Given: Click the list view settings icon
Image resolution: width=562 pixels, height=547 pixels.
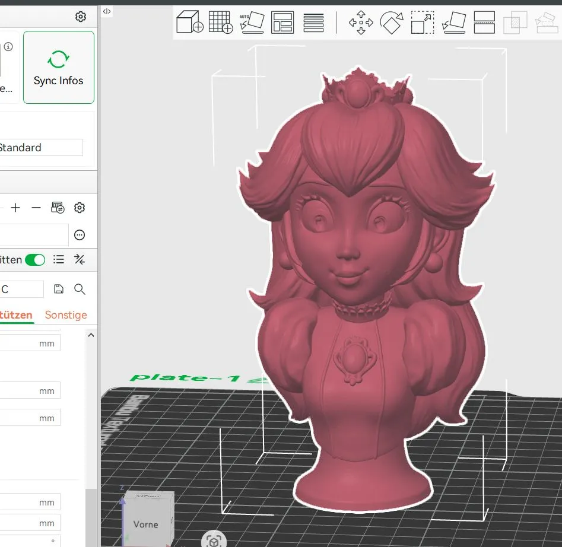Looking at the screenshot, I should [59, 259].
